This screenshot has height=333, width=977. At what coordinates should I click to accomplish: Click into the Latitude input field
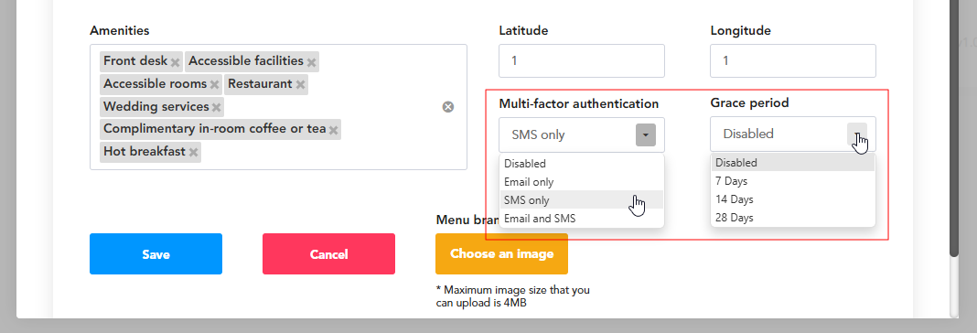click(x=581, y=60)
